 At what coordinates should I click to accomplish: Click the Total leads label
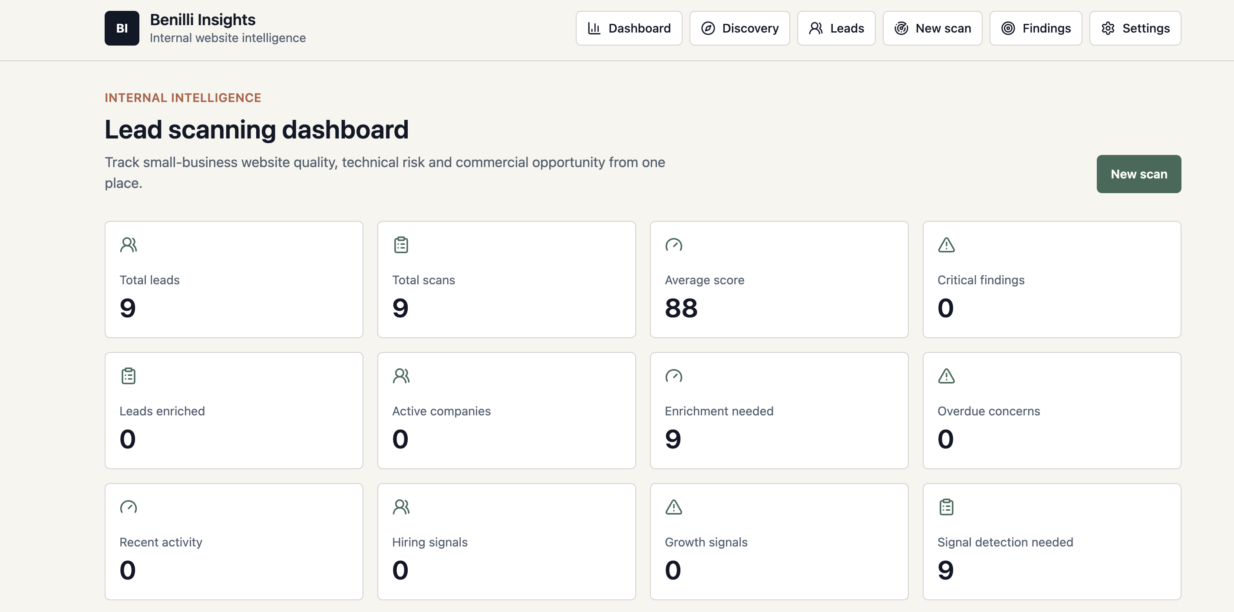(x=149, y=280)
